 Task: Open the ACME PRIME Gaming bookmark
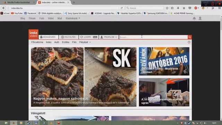(x=182, y=13)
